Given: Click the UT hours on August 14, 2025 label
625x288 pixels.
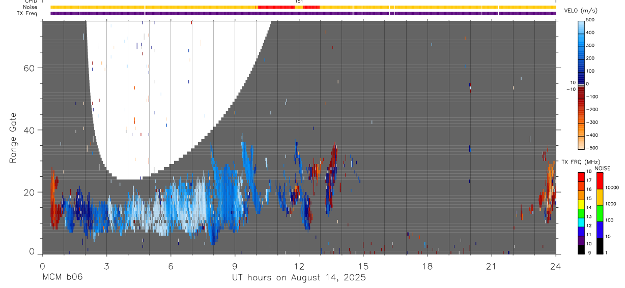Looking at the screenshot, I should pos(299,278).
